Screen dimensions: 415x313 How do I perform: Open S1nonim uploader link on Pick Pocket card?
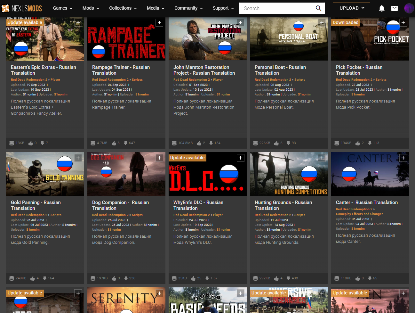358,95
